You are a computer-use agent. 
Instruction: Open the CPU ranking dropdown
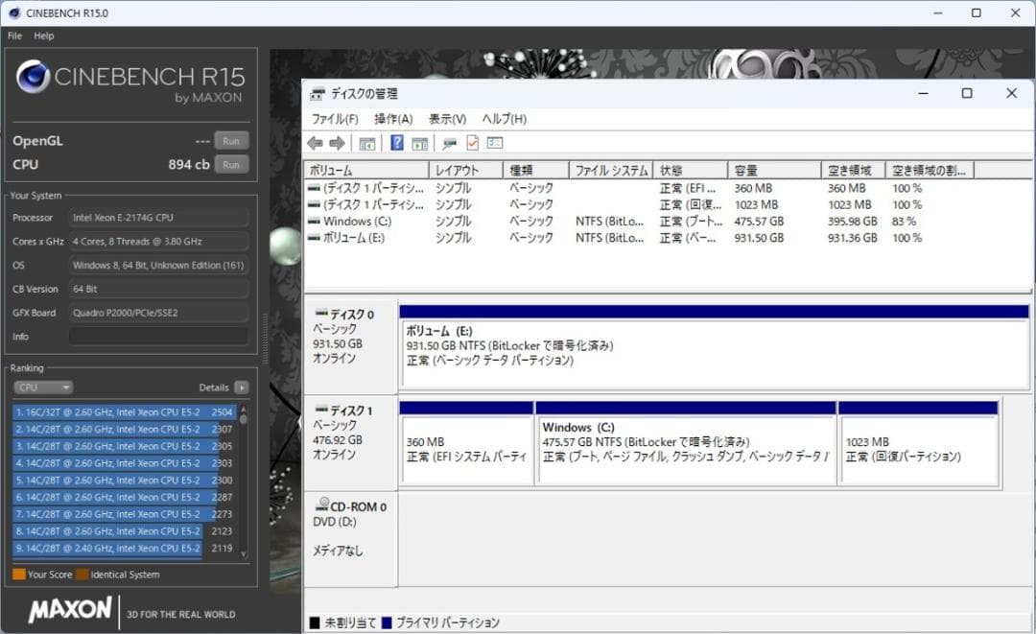coord(43,387)
